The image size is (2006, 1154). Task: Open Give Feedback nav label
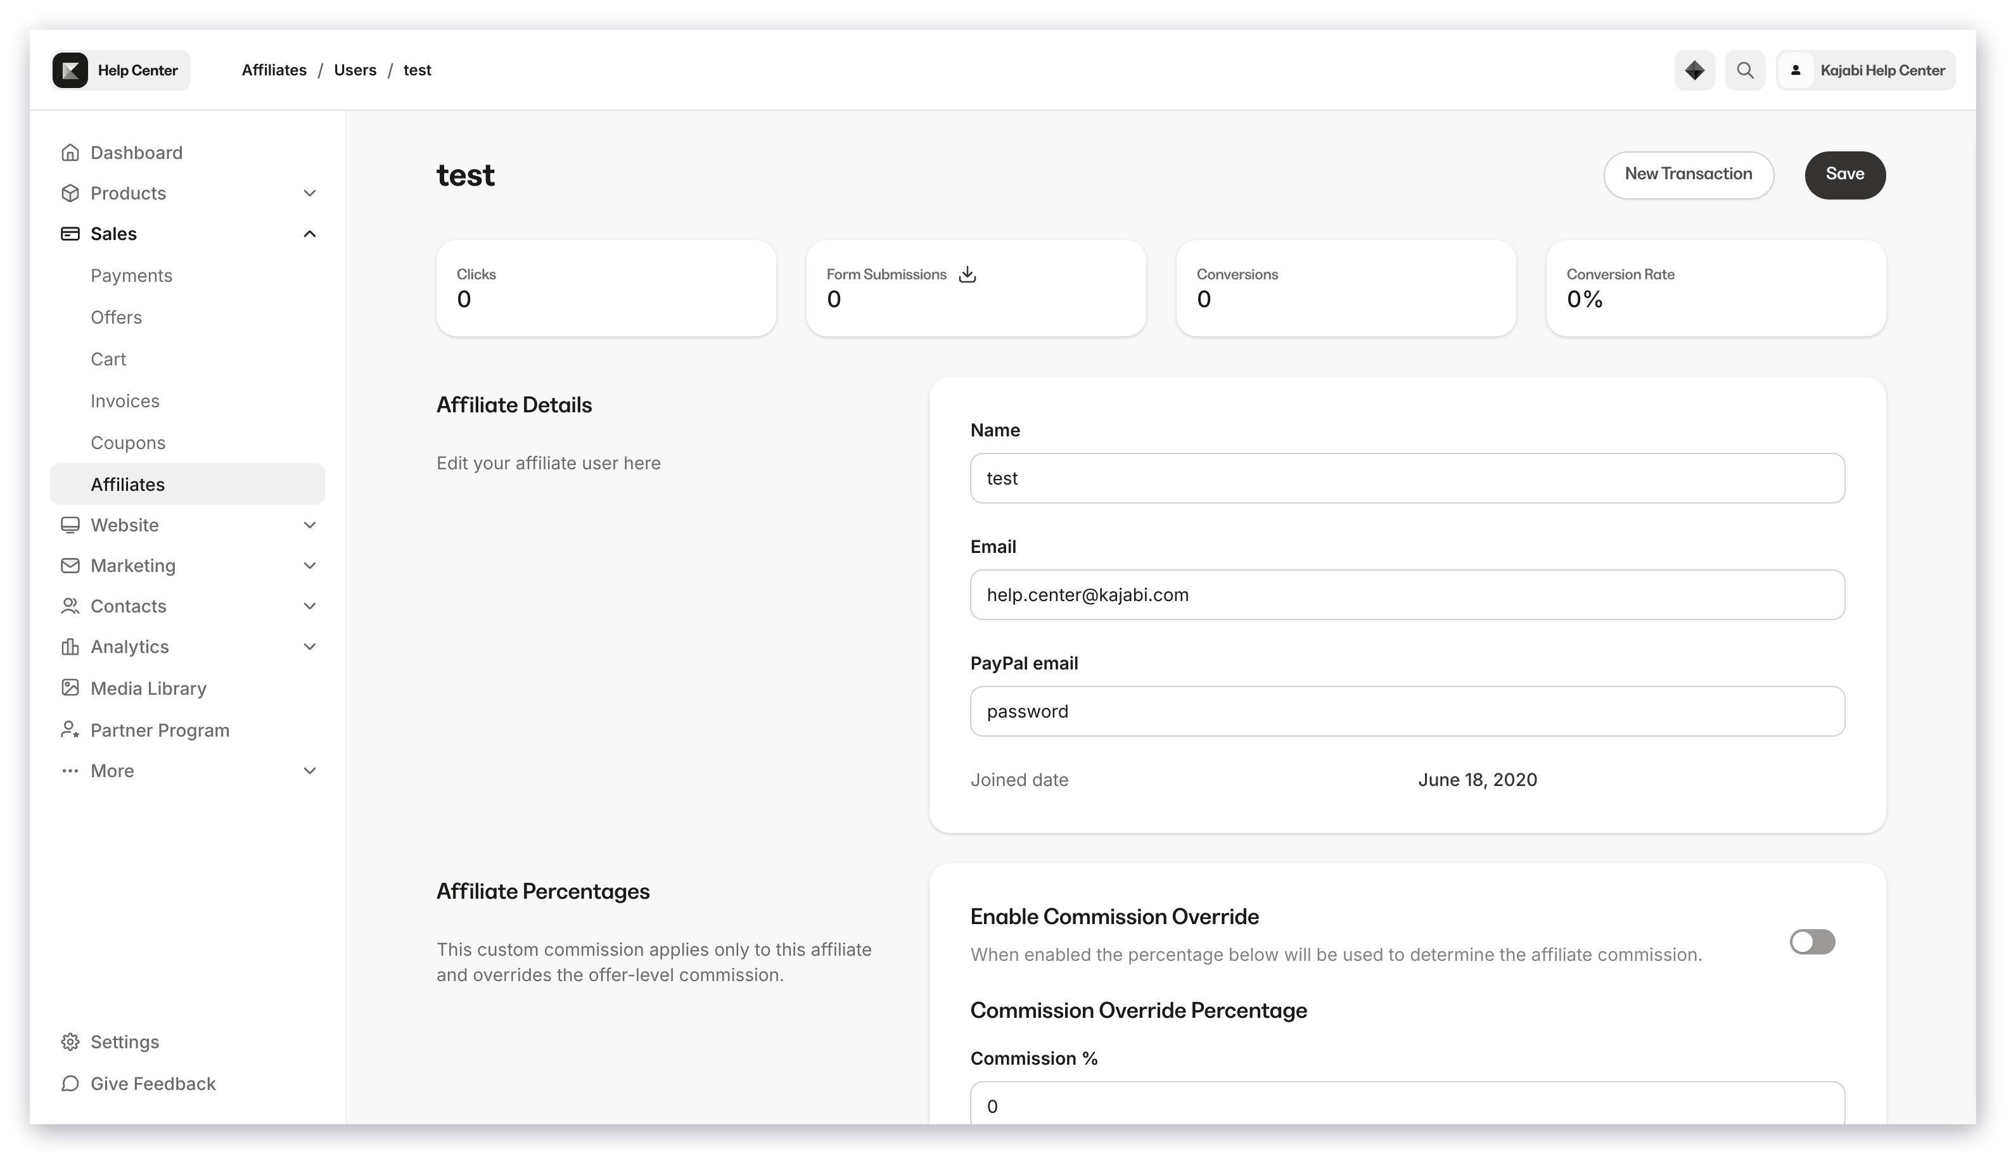tap(152, 1084)
